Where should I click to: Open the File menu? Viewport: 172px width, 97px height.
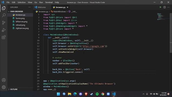8,2
